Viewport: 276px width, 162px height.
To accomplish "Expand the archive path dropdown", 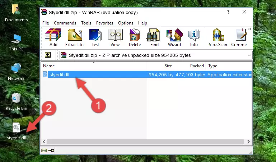I will coord(249,55).
